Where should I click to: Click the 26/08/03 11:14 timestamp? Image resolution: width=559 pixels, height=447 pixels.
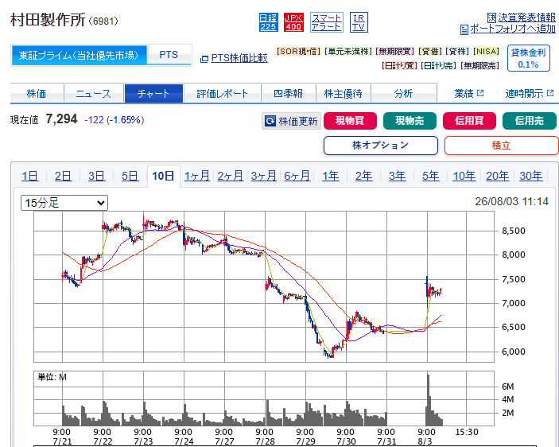(511, 201)
